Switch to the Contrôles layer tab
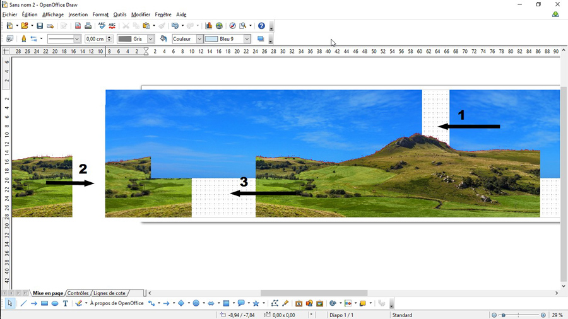Screen dimensions: 568x319 click(78, 293)
